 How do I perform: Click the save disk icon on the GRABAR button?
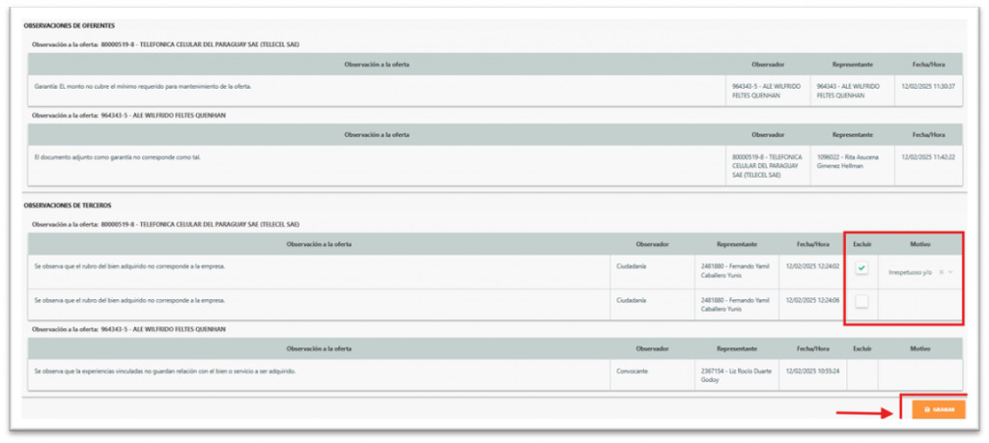[x=927, y=409]
